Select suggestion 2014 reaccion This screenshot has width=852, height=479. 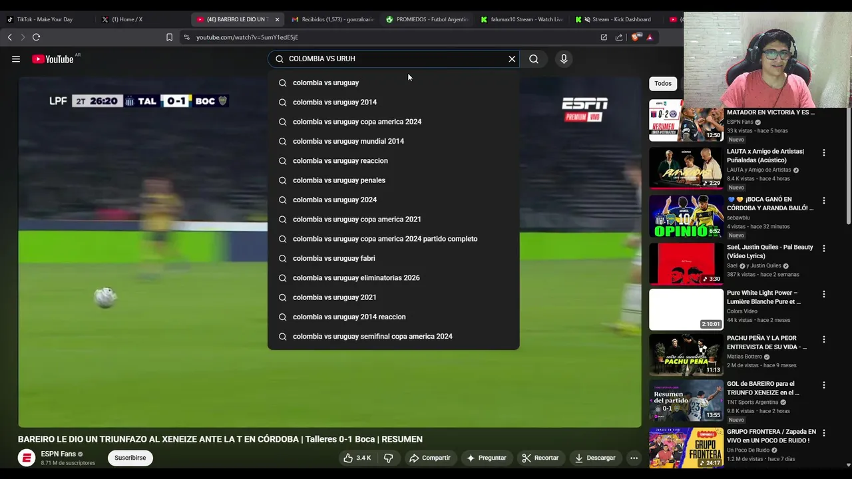[393, 317]
